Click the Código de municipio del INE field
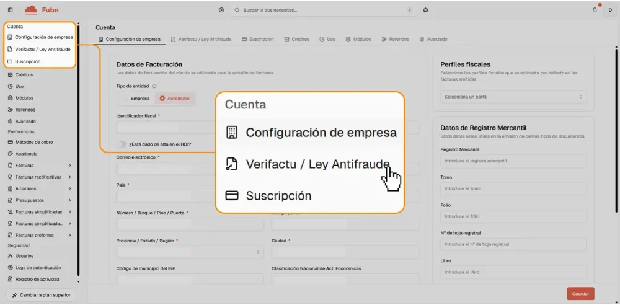The image size is (620, 305). 190,280
